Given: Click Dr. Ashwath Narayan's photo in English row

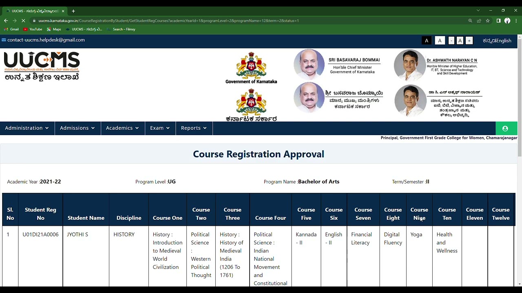Looking at the screenshot, I should point(410,64).
